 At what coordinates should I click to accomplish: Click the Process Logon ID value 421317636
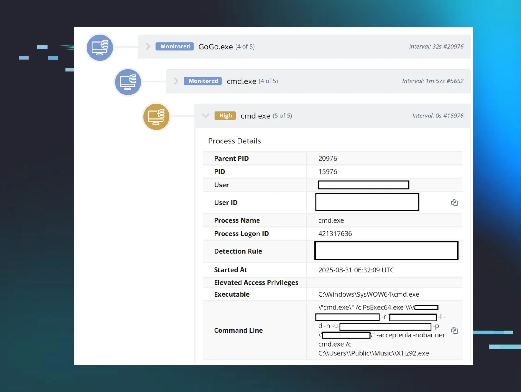click(335, 234)
